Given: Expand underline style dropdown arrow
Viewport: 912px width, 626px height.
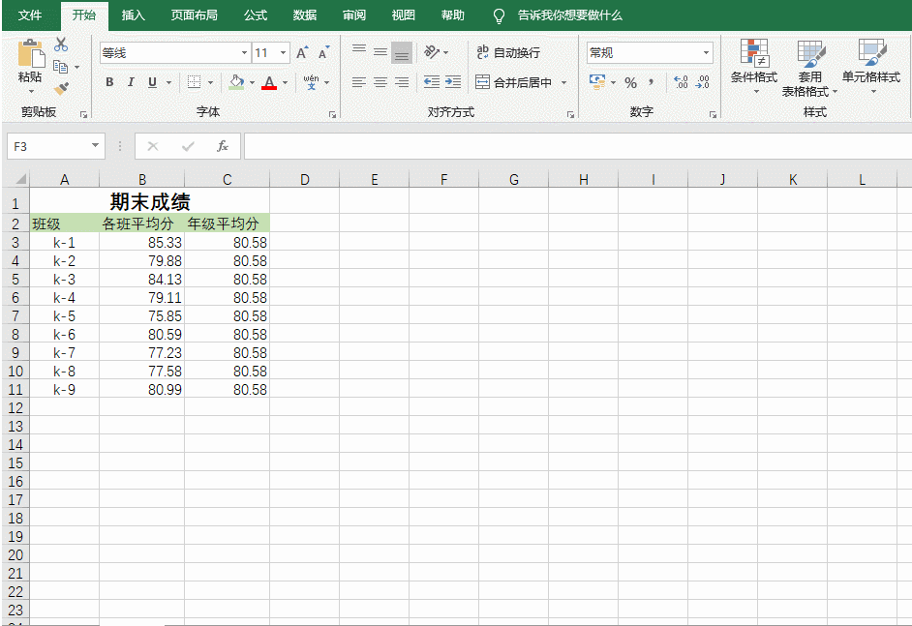Looking at the screenshot, I should [168, 82].
